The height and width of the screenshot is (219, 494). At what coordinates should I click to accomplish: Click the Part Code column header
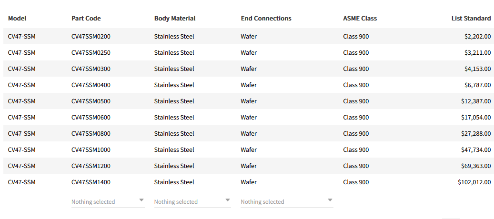[86, 19]
